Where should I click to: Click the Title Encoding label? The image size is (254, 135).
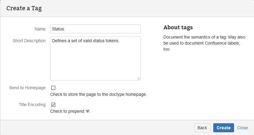tap(32, 105)
